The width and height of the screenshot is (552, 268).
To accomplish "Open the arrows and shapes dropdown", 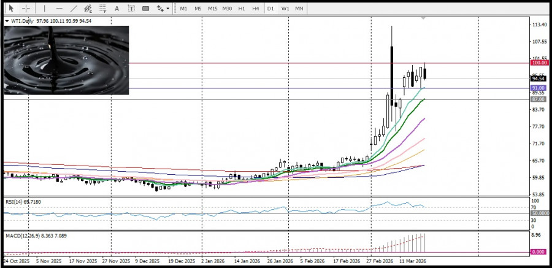I will pos(162,9).
